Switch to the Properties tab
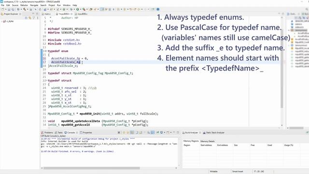This screenshot has width=309, height=174. click(x=86, y=132)
